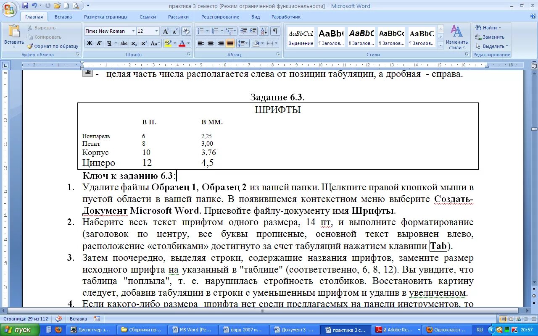Sort text alphabetically
Viewport: 538px width, 336px height.
264,31
